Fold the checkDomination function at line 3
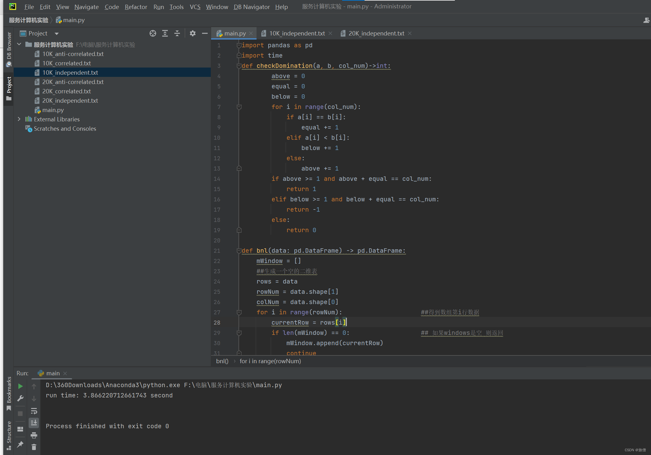 click(x=239, y=66)
